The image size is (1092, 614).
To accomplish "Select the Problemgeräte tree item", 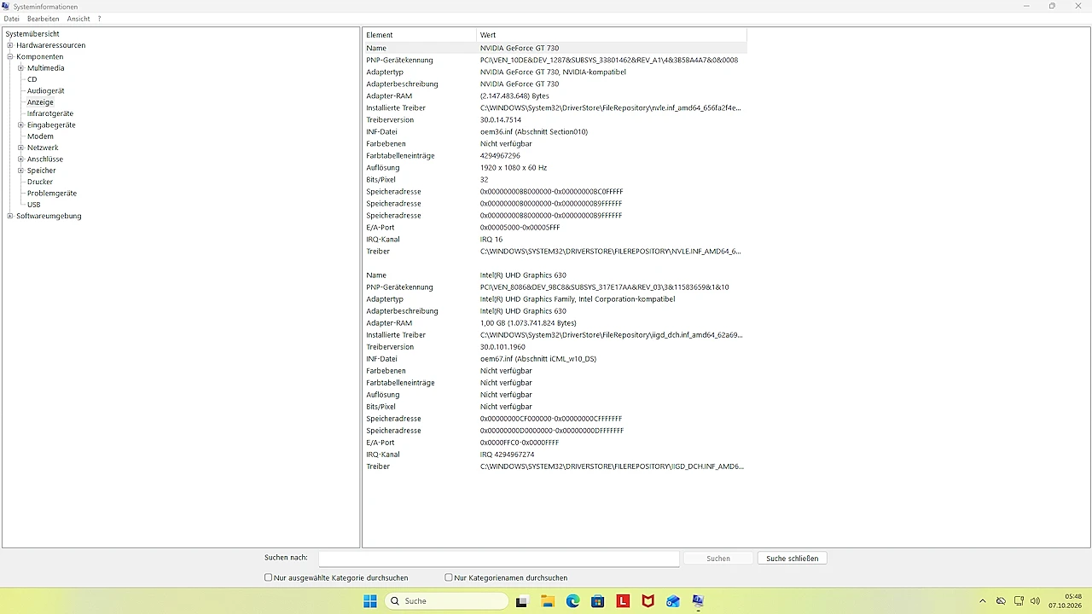I will click(52, 194).
